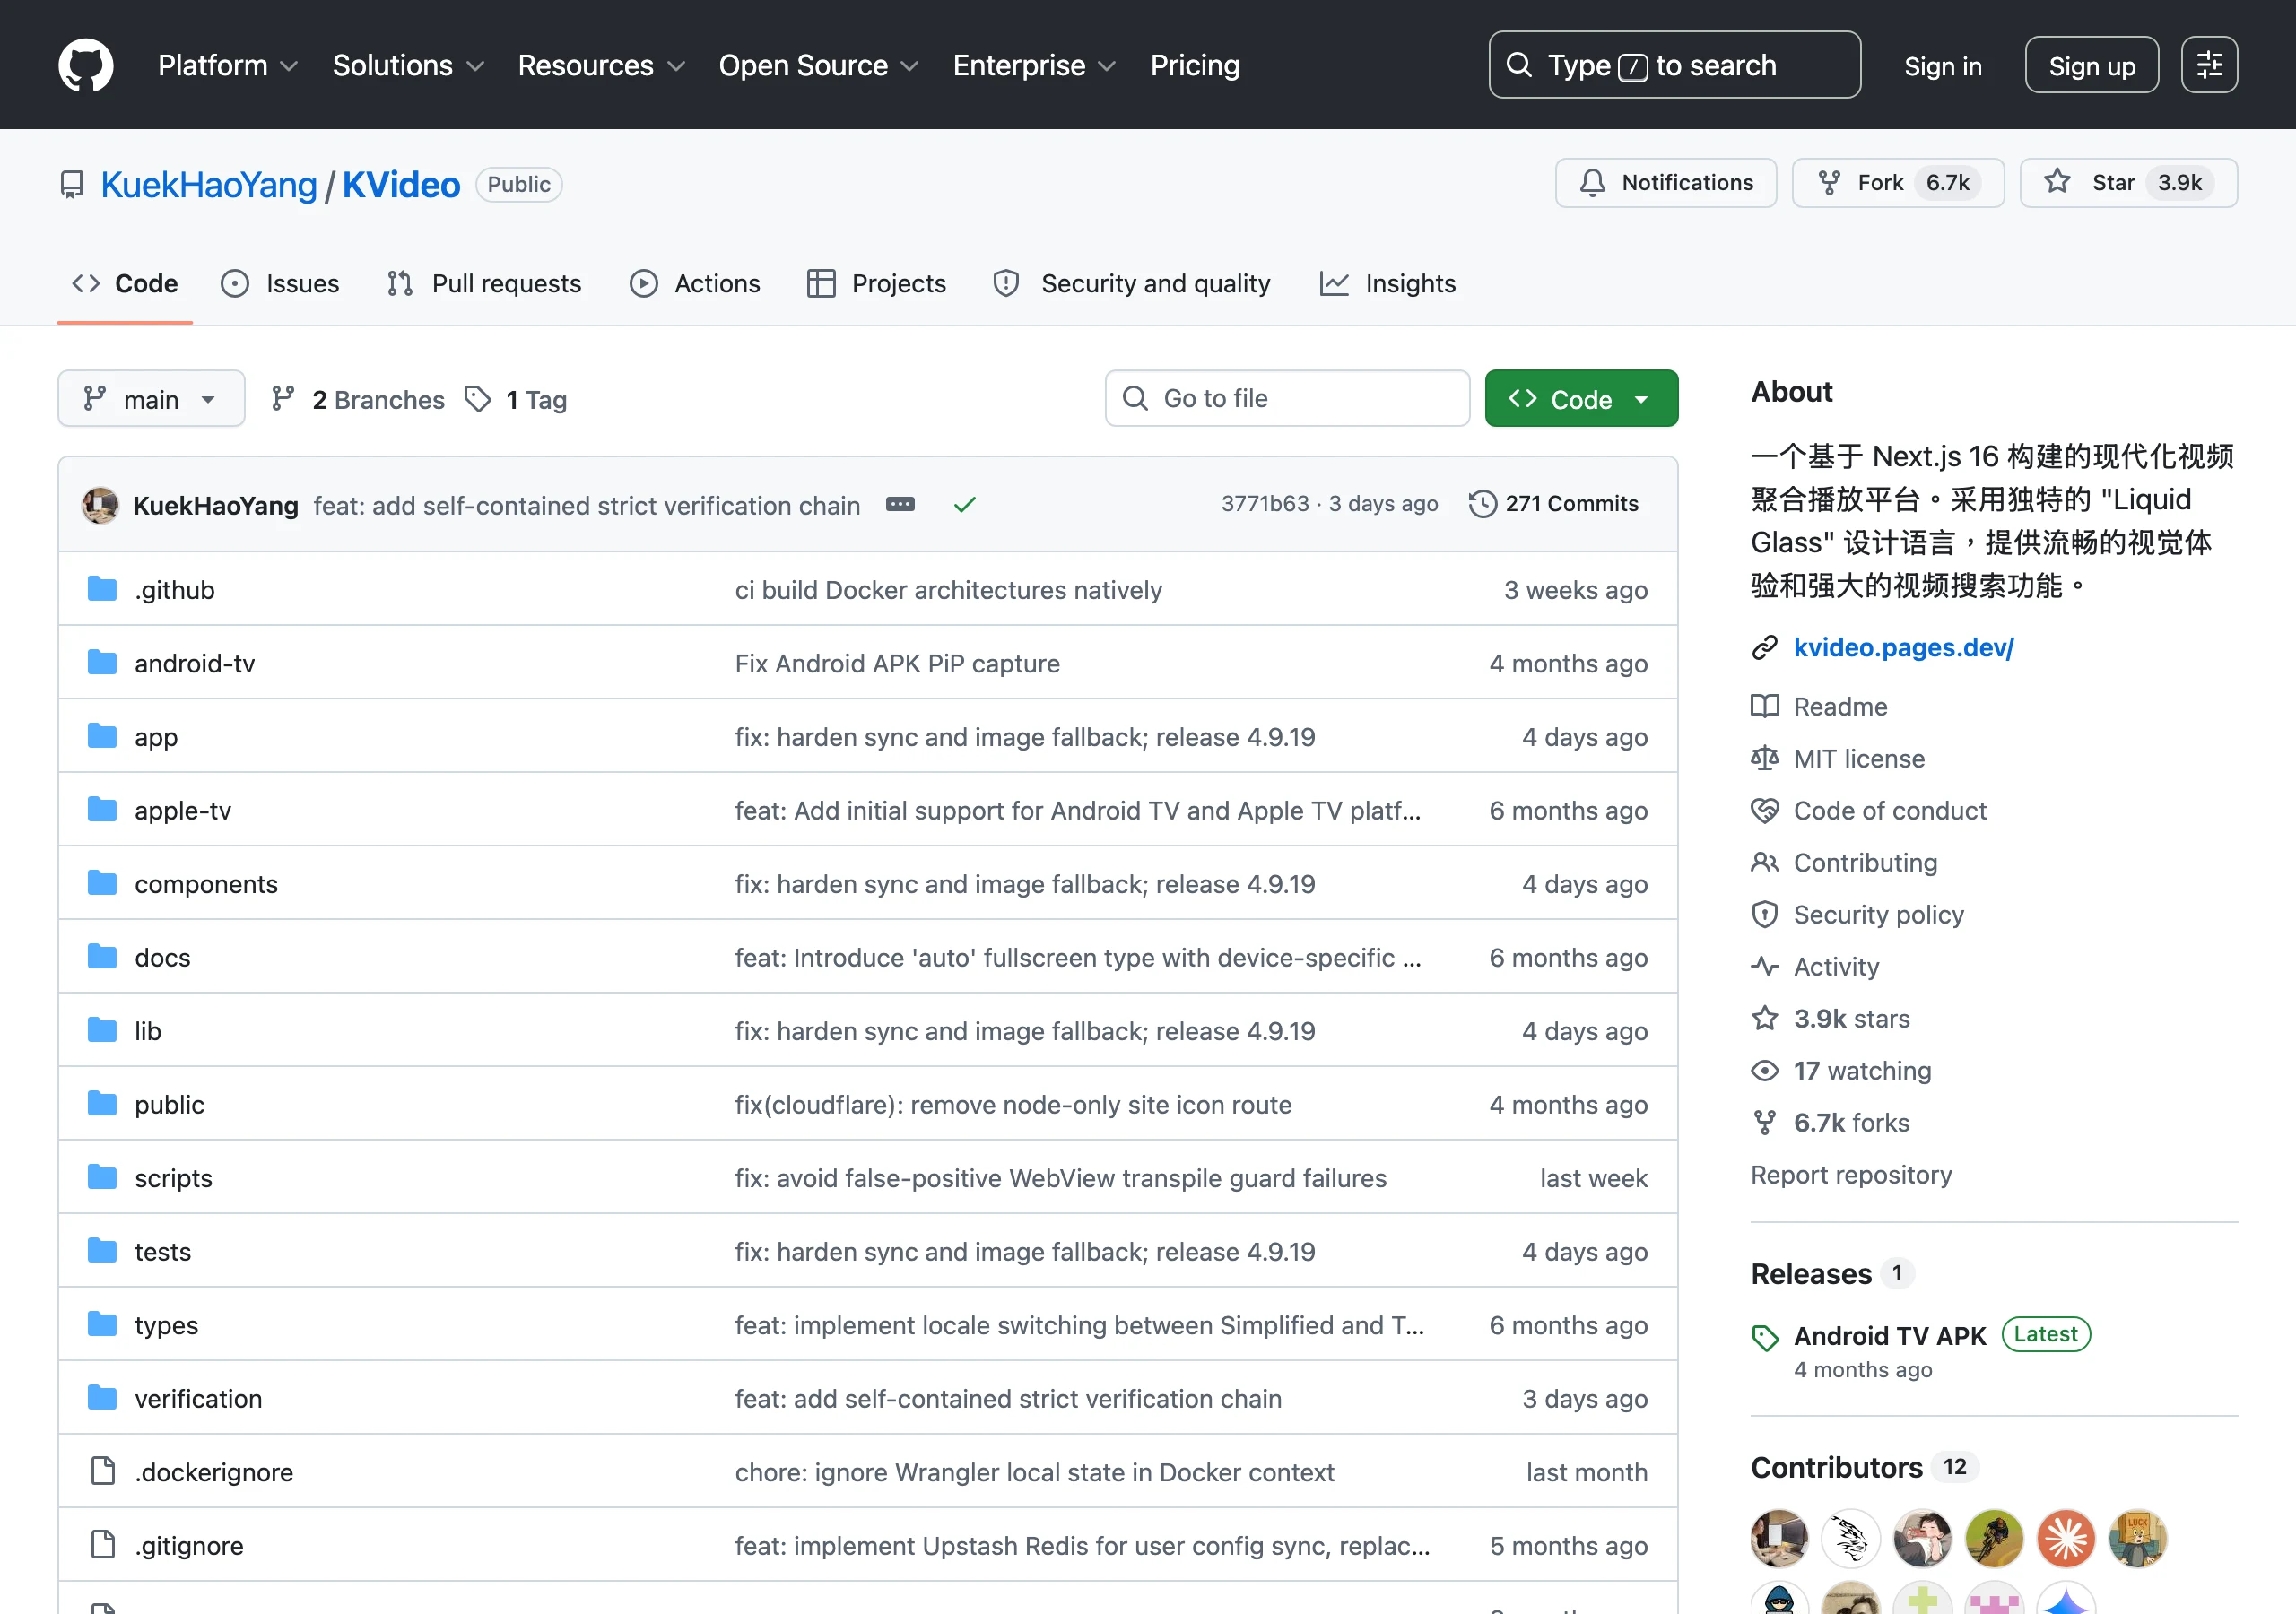Expand the Open Source menu
Viewport: 2296px width, 1614px height.
818,65
